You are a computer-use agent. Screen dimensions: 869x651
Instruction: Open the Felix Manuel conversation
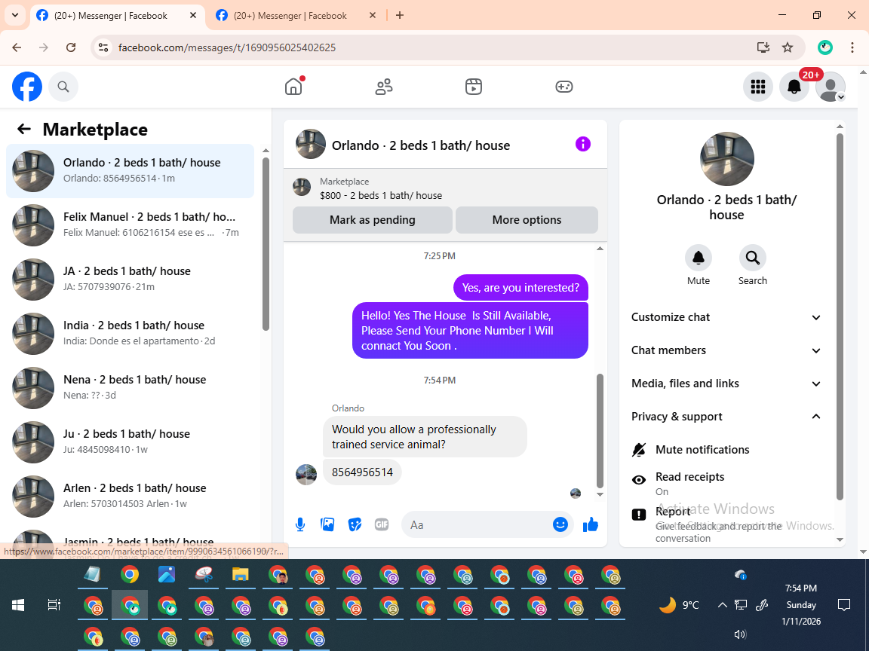tap(131, 225)
